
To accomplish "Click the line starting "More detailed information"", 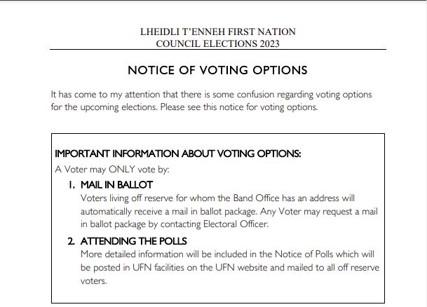I will pyautogui.click(x=227, y=254).
